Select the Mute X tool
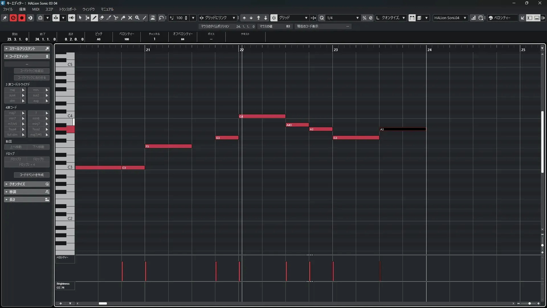 (x=130, y=18)
